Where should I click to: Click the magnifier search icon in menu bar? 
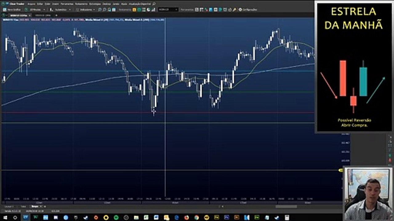[154, 4]
